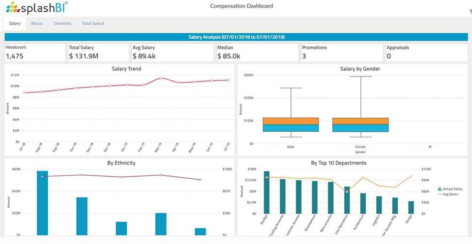The image size is (472, 244).
Task: Select the DevOps bar in departments chart
Action: [x=266, y=193]
